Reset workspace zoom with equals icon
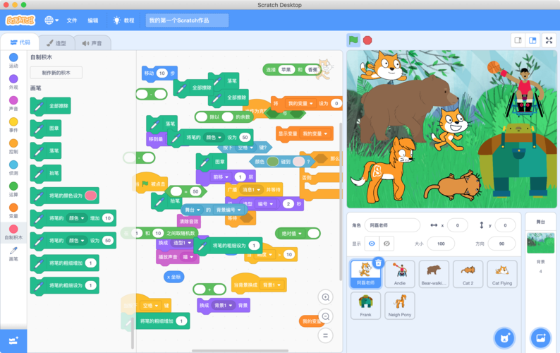Viewport: 560px width, 353px height. (325, 335)
